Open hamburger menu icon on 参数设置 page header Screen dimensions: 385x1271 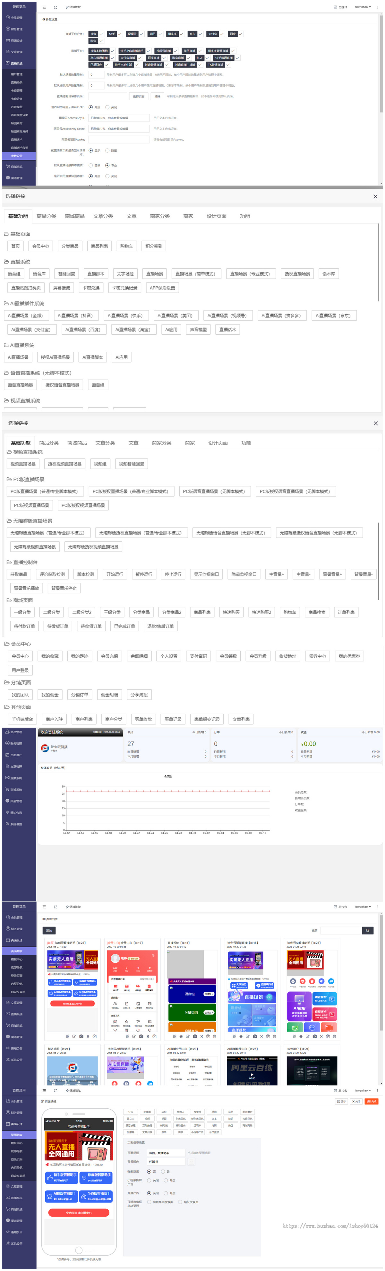[x=44, y=7]
